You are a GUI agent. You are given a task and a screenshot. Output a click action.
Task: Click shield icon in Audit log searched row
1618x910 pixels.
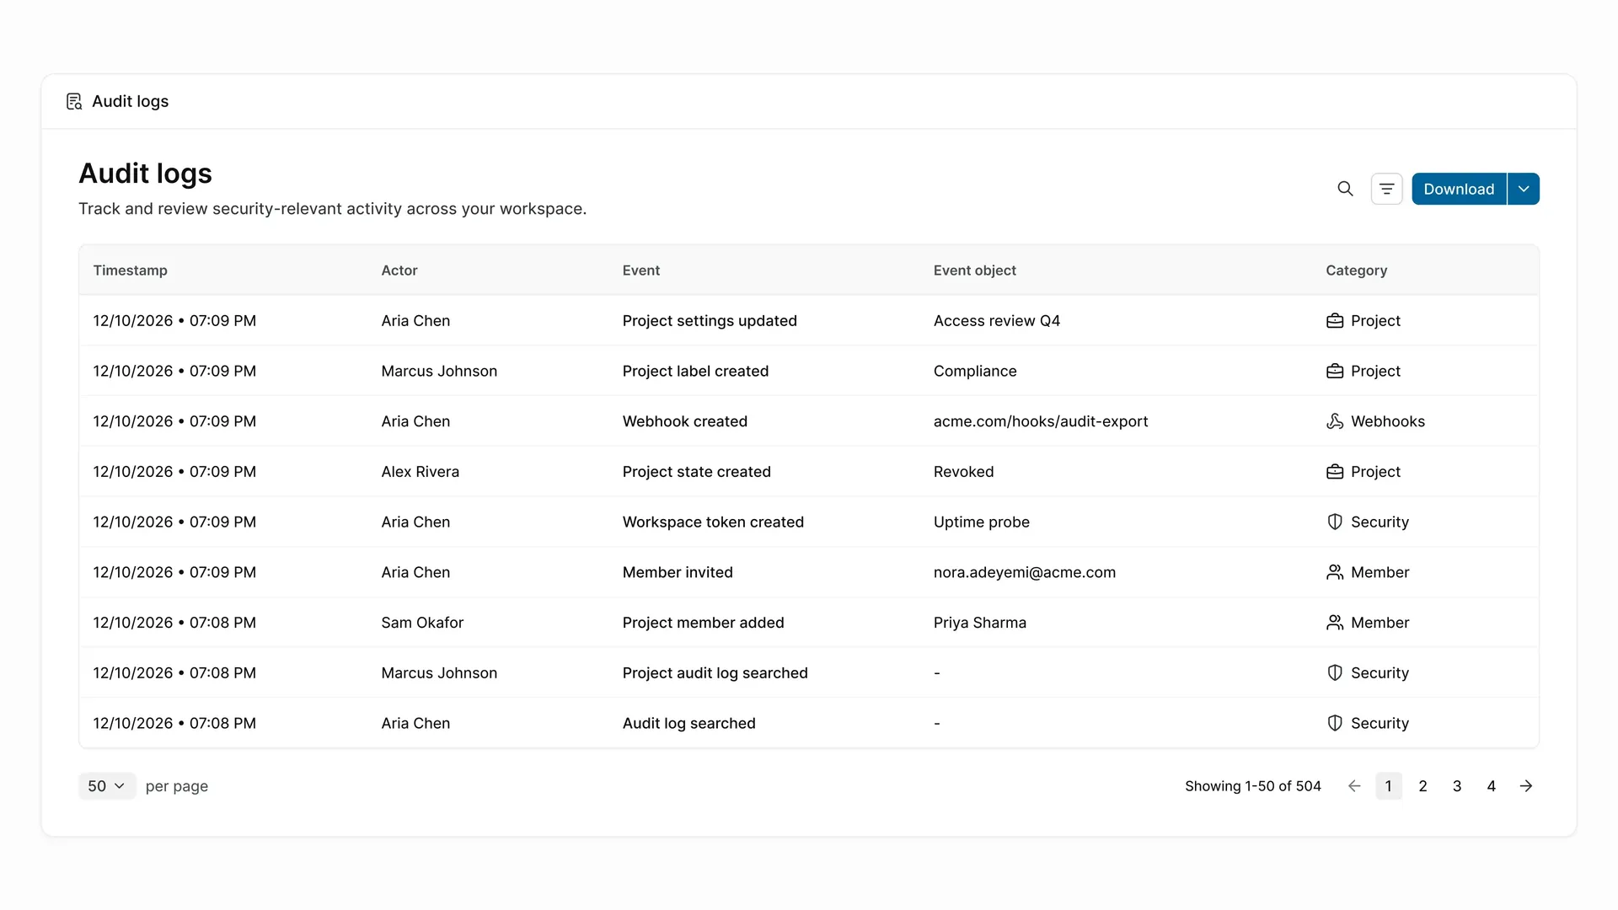[1335, 723]
